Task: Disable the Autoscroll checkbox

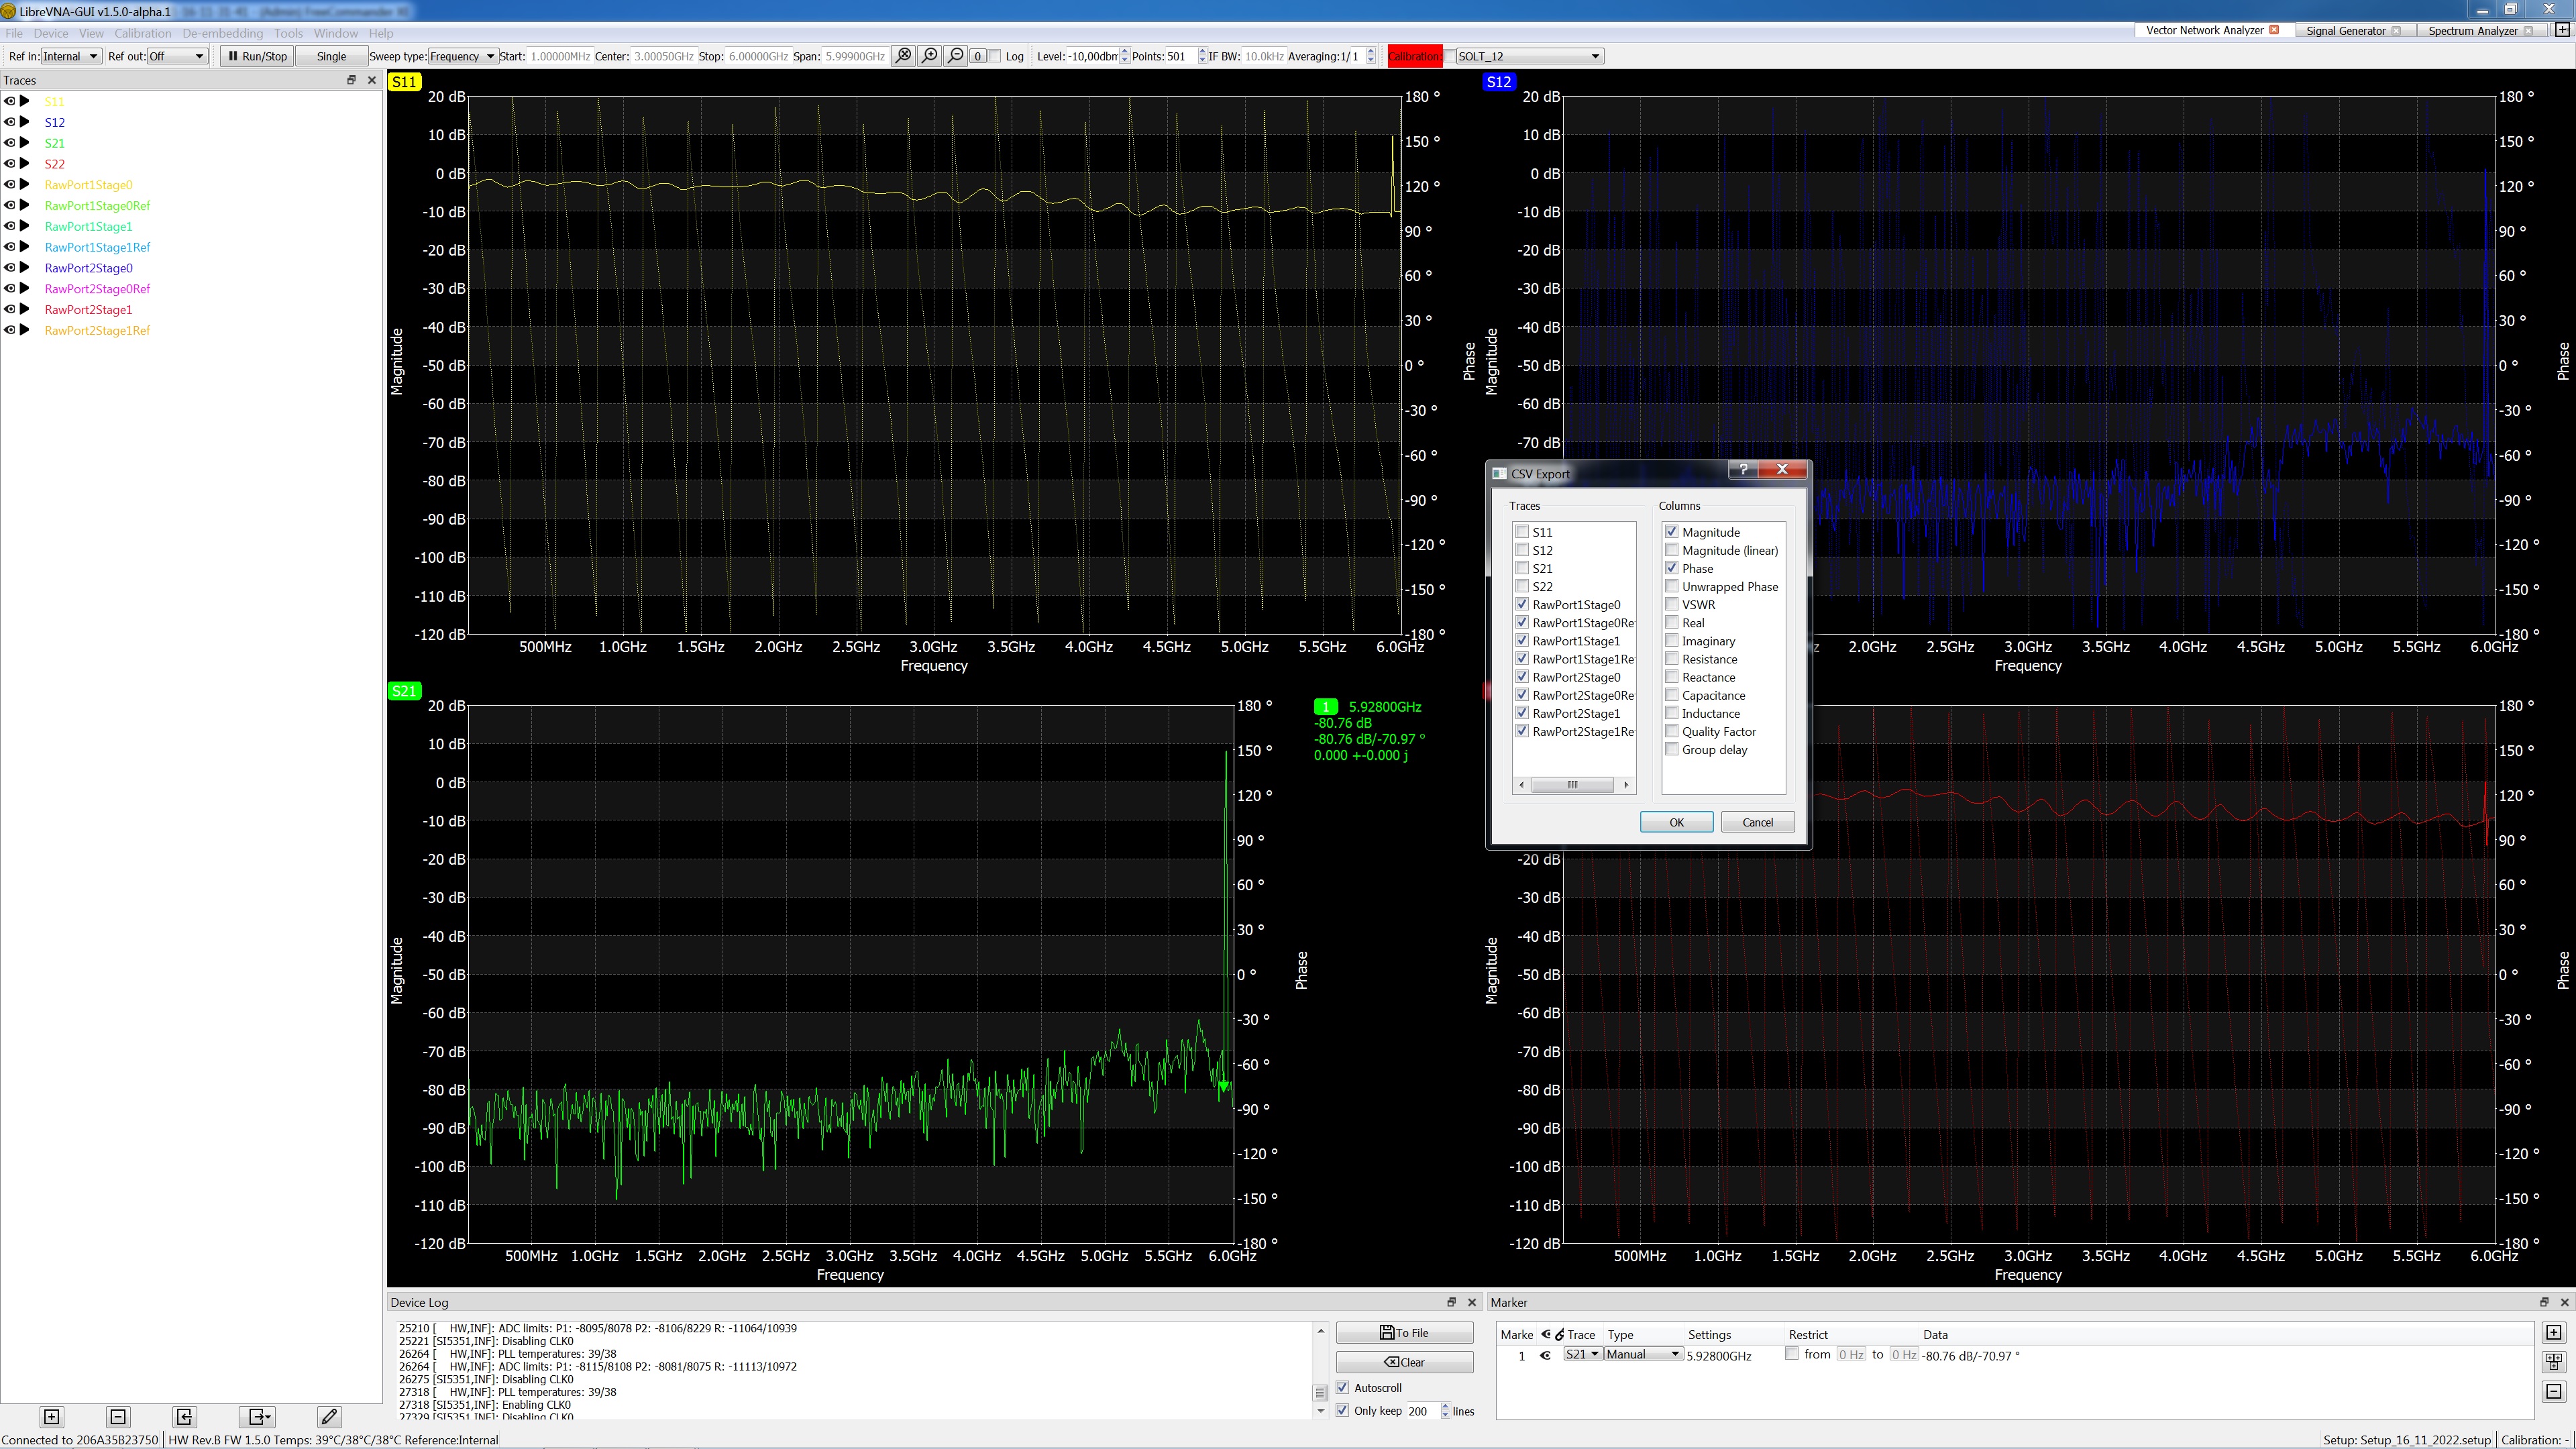Action: 1343,1388
